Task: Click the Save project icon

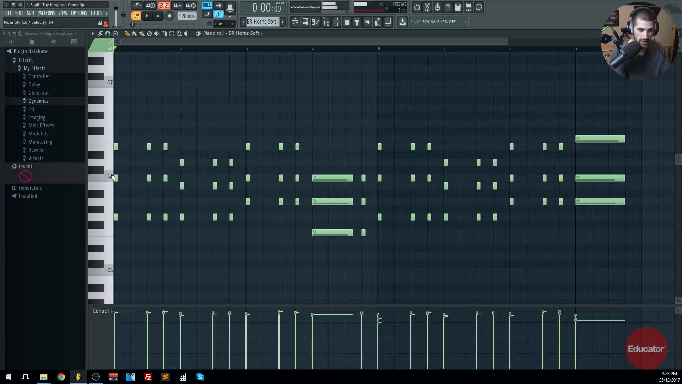Action: pos(458,7)
